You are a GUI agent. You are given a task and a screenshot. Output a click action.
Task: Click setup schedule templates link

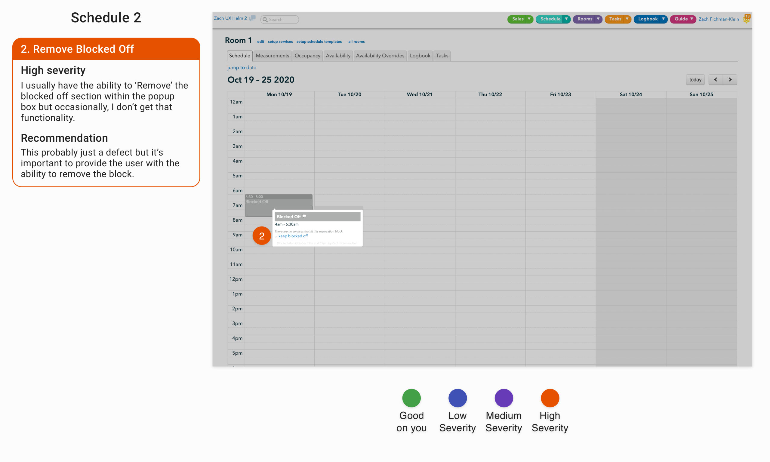[x=319, y=42]
